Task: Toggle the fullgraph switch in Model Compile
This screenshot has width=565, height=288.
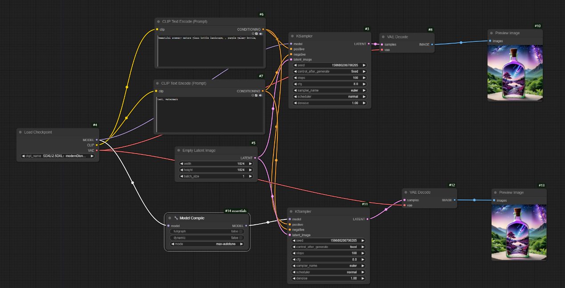Action: click(240, 231)
